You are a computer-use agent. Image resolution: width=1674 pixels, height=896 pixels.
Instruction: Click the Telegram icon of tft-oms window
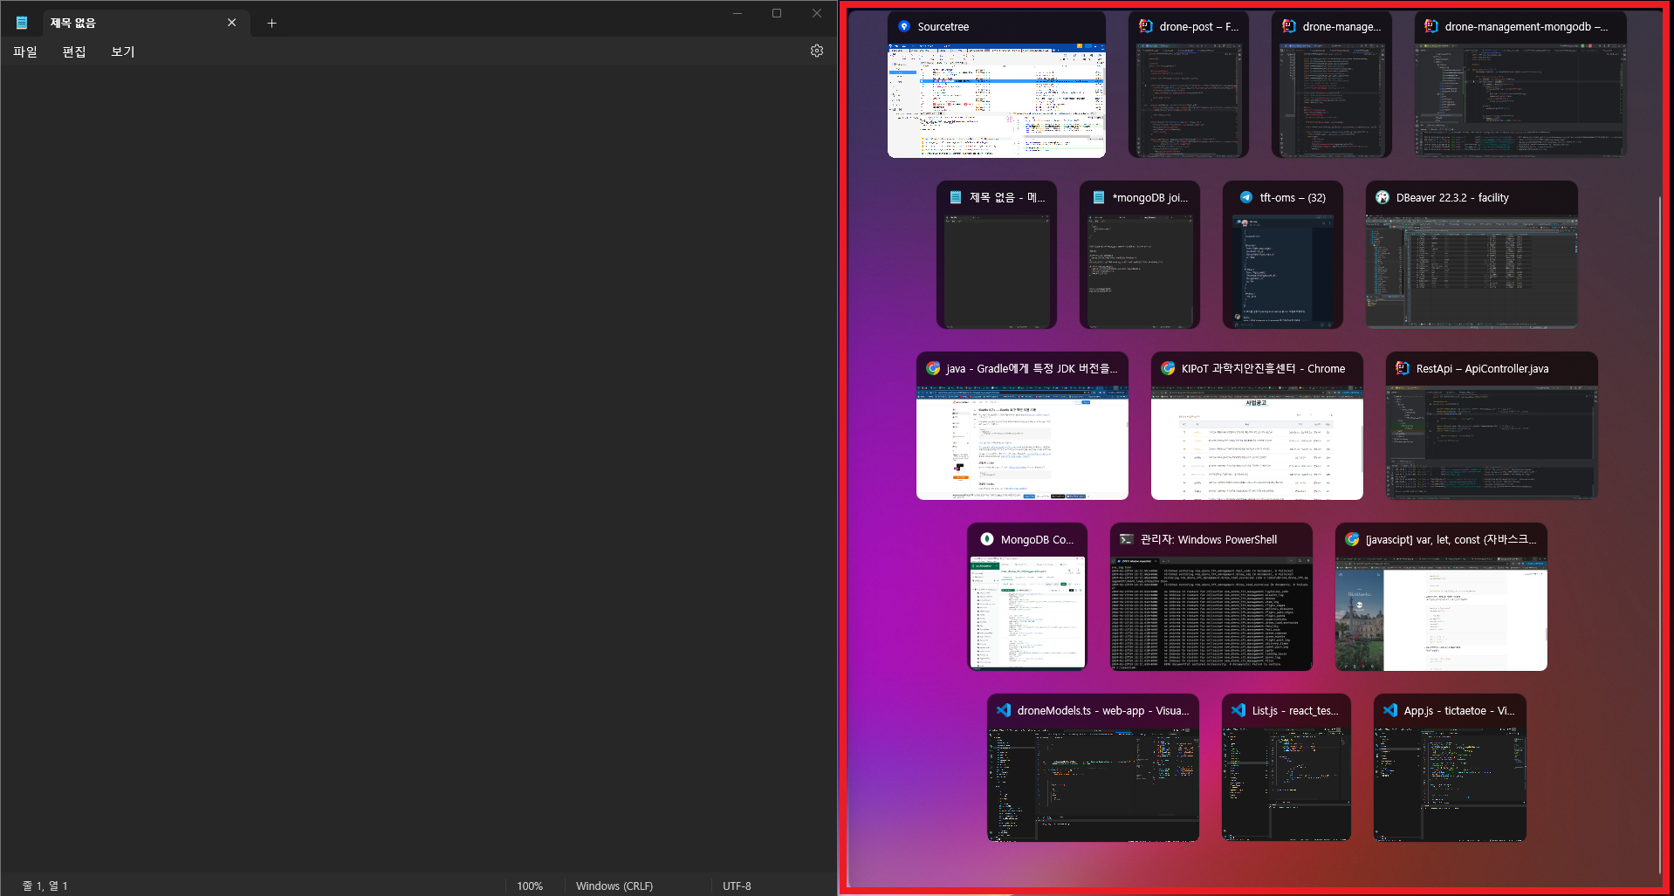coord(1246,197)
